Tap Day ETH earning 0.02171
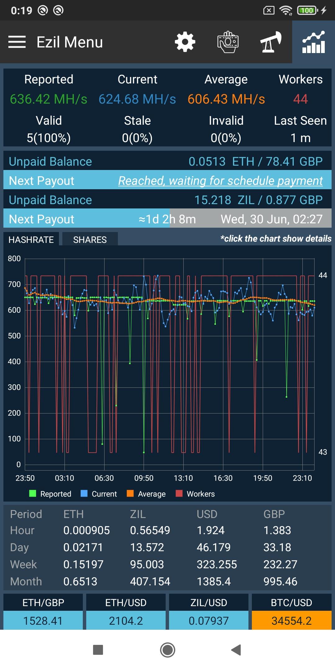The width and height of the screenshot is (335, 670). (x=83, y=547)
